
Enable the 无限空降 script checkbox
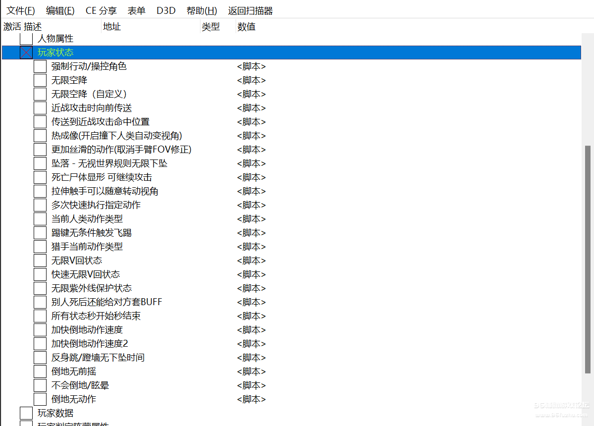pyautogui.click(x=40, y=80)
